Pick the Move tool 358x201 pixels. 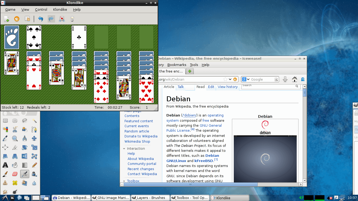(x=34, y=138)
